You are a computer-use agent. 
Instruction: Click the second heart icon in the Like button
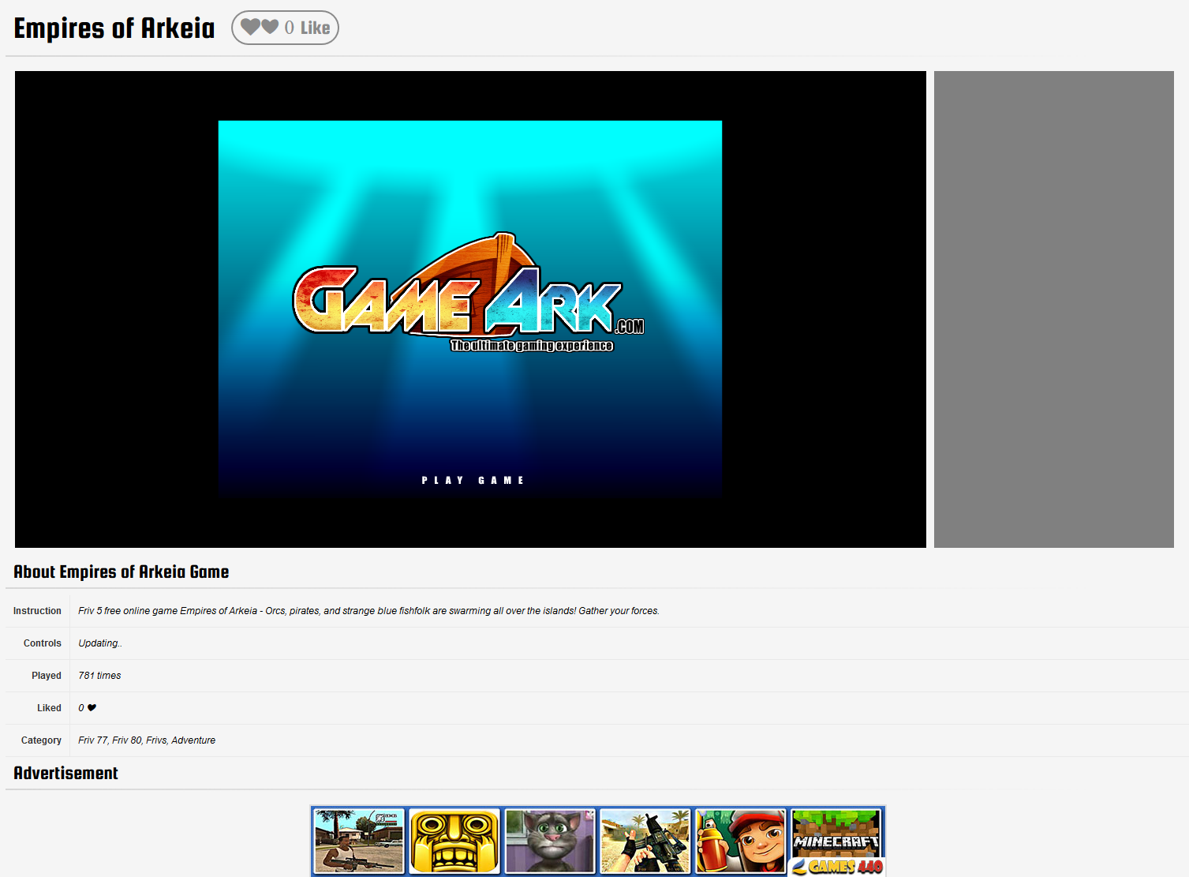point(270,27)
